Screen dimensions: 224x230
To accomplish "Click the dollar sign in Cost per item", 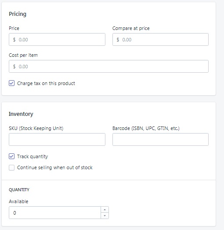I will click(x=14, y=67).
